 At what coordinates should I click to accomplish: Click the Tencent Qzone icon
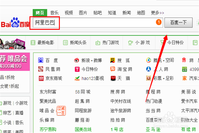pos(148,60)
